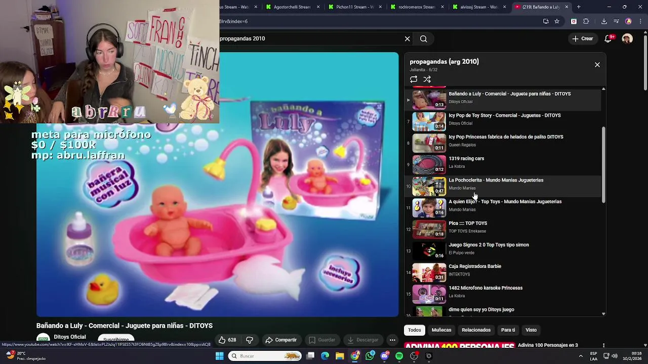Open Ditoys Oficial channel link
The image size is (648, 364).
[70, 337]
